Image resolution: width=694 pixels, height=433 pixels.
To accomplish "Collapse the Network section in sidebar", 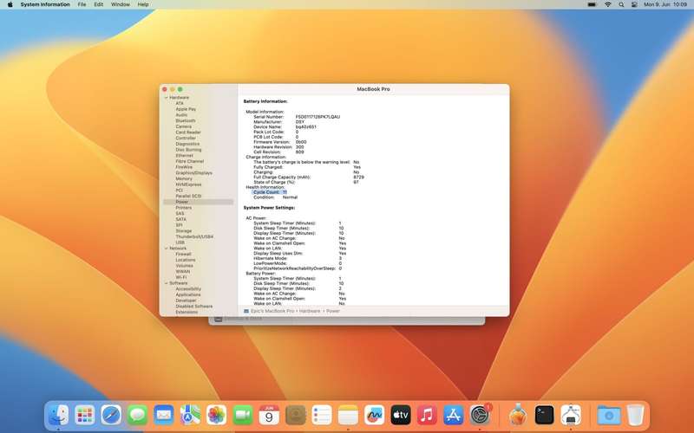I will click(x=167, y=249).
